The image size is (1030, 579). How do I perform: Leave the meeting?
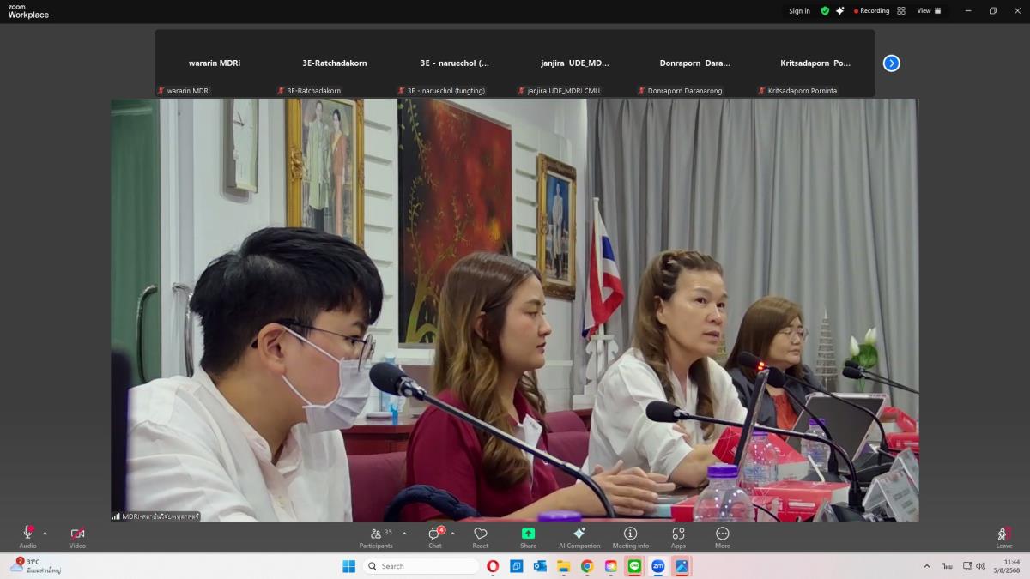1003,534
